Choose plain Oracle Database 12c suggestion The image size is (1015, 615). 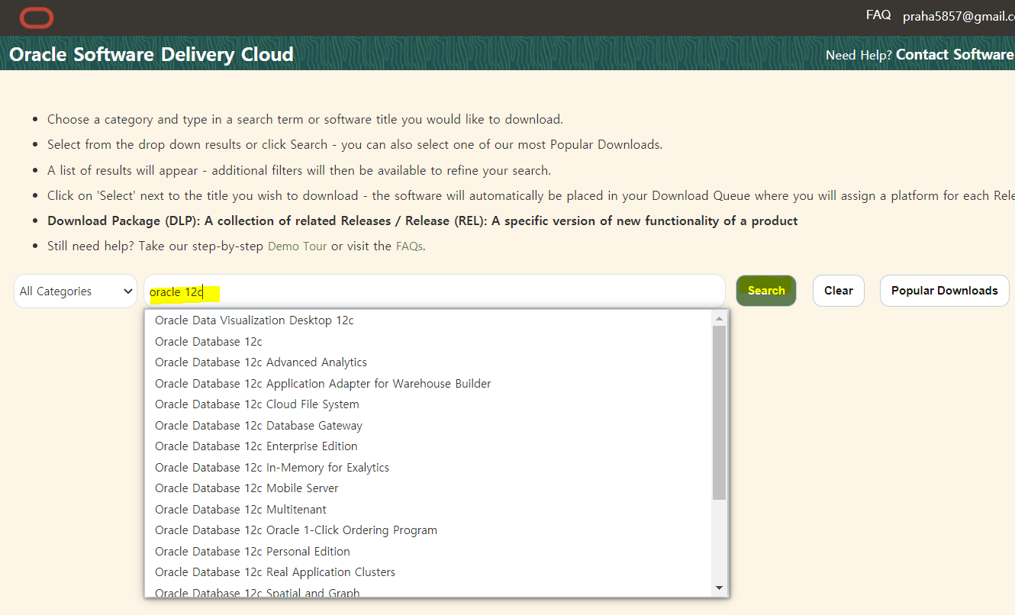[429, 342]
